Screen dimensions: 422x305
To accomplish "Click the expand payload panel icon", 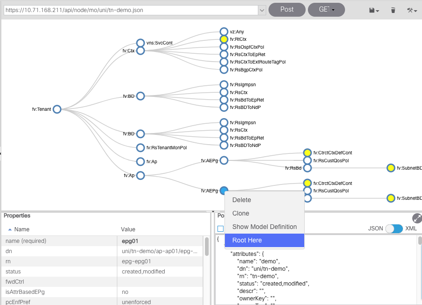I will click(x=417, y=218).
